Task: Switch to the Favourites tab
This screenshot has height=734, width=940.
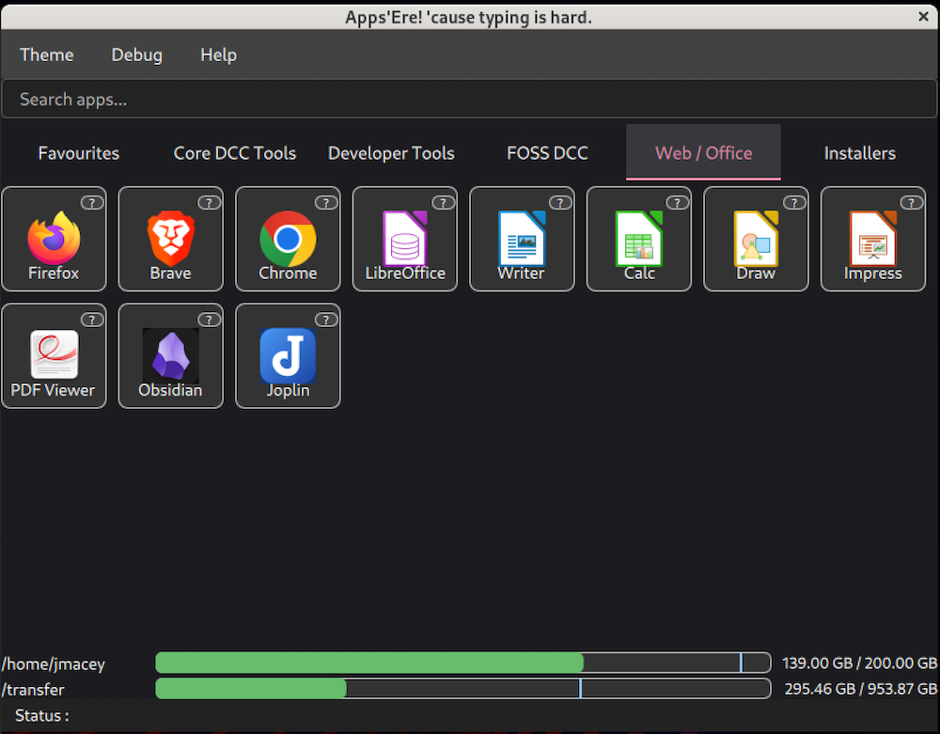Action: 79,153
